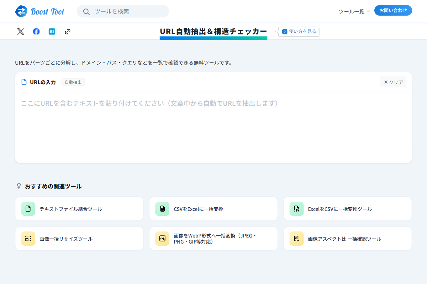Click the ExcelをCSVに一括変換ツール CSV icon
The width and height of the screenshot is (427, 284).
click(296, 209)
